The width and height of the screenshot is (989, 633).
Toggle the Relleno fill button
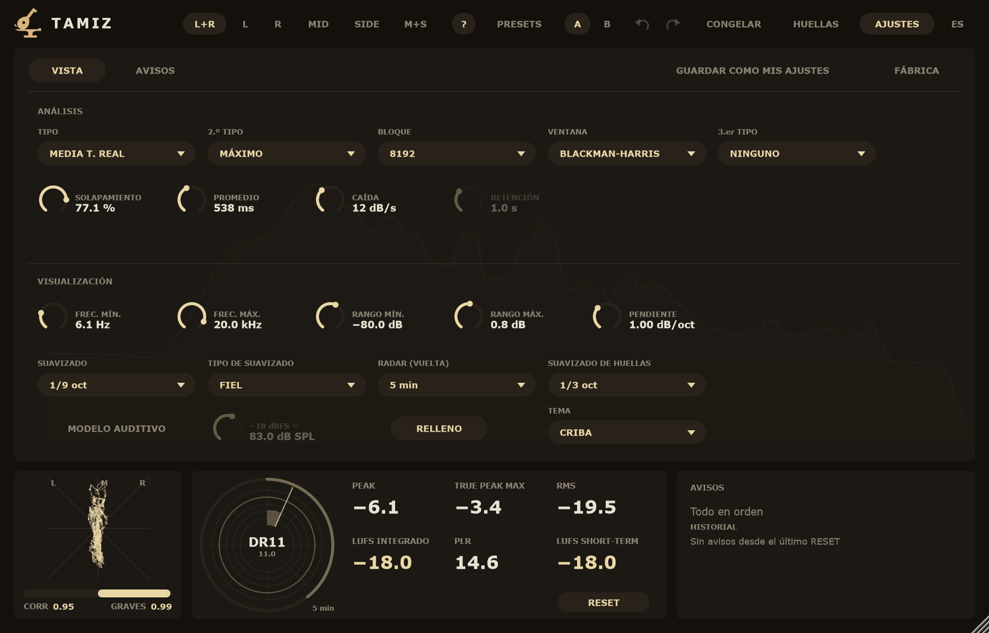(439, 428)
